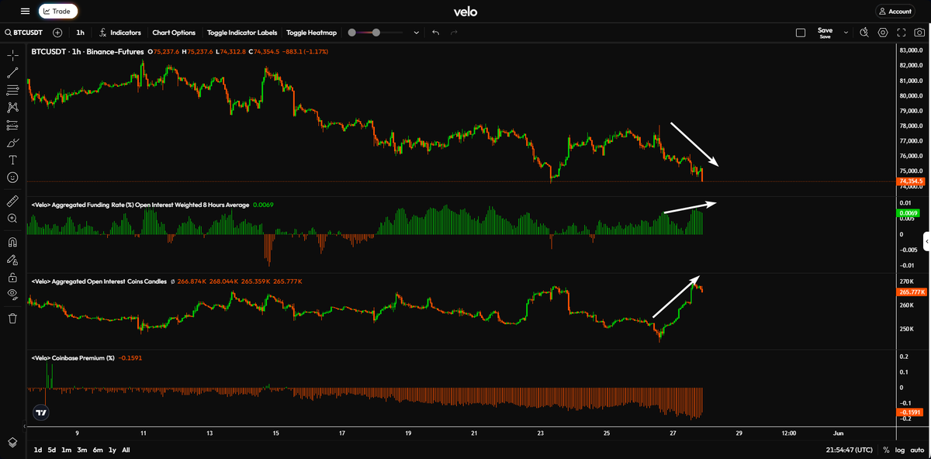Screen dimensions: 931x459
Task: Select Aggregated Open Interest Coins Candles legend
Action: [99, 281]
